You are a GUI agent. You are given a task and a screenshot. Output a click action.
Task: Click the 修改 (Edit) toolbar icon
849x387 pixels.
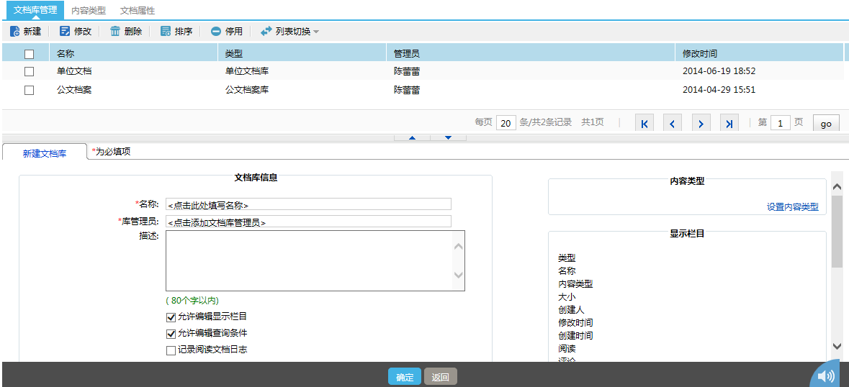[x=65, y=32]
